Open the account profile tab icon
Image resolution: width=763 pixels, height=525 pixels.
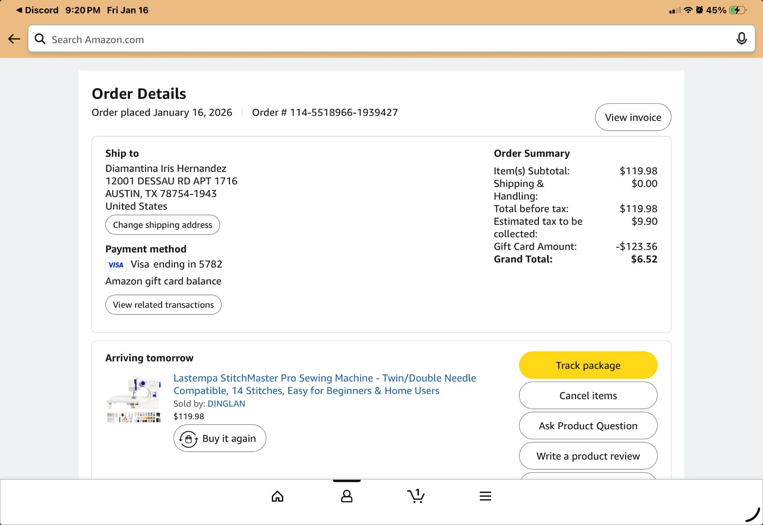[347, 496]
